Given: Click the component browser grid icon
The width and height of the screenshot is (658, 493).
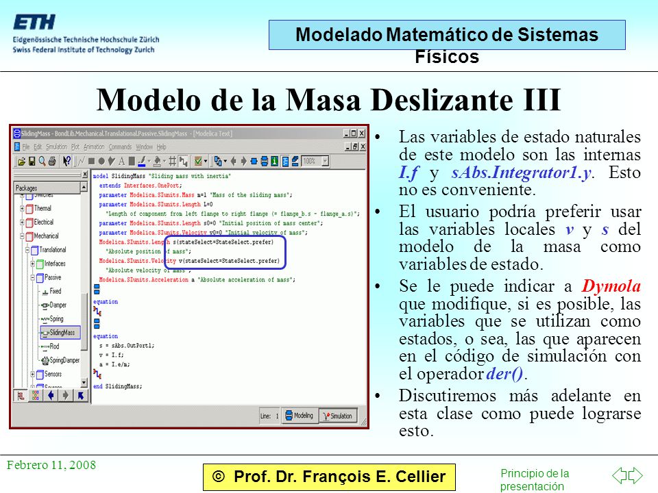Looking at the screenshot, I should click(36, 395).
